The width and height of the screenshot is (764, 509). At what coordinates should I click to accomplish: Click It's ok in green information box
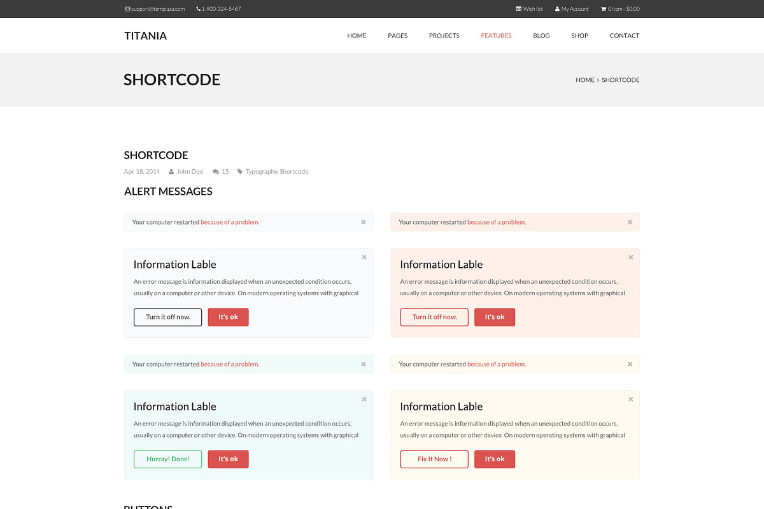229,459
